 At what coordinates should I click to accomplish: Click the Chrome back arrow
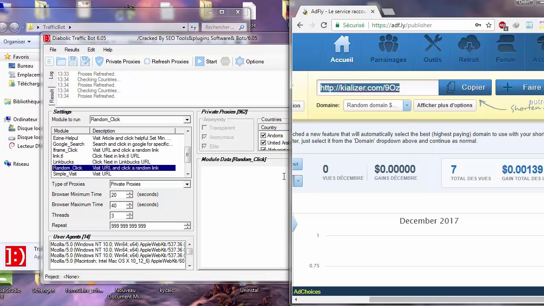coord(300,25)
